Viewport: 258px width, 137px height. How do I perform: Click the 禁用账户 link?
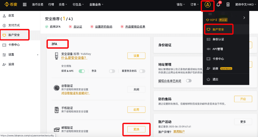point(179,132)
